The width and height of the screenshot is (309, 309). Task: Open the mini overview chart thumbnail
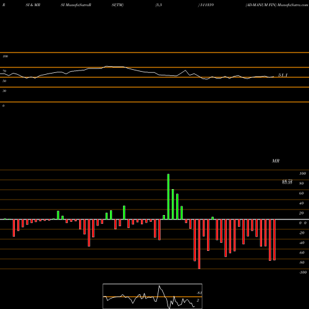click(153, 296)
